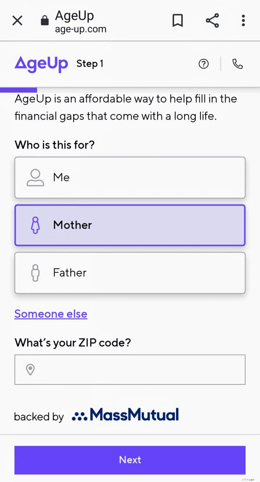Click the Step 1 progress bar
This screenshot has height=482, width=260.
coord(18,89)
